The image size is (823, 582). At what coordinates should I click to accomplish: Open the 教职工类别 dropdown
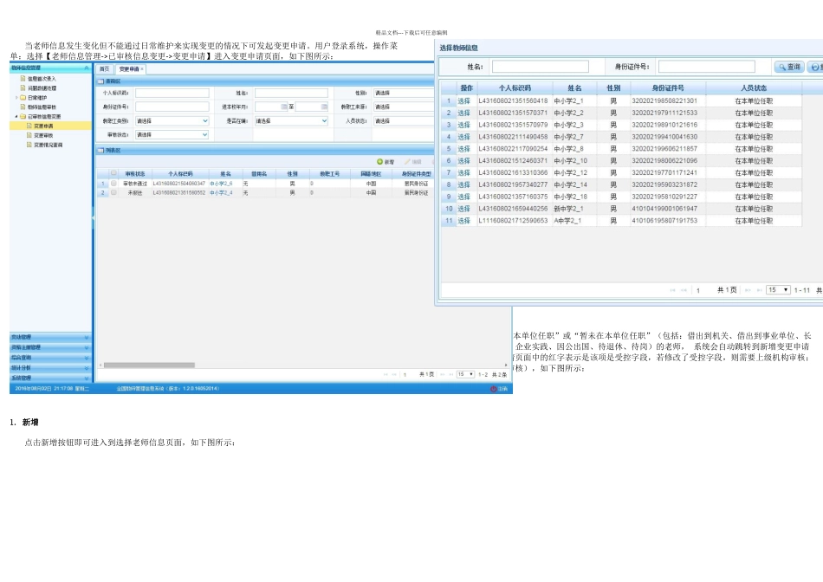[204, 121]
